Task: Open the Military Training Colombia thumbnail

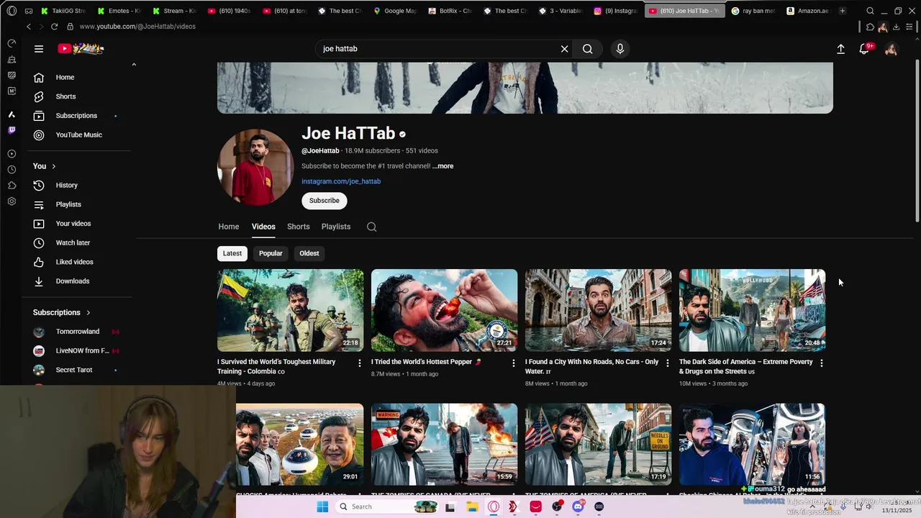Action: pos(291,310)
